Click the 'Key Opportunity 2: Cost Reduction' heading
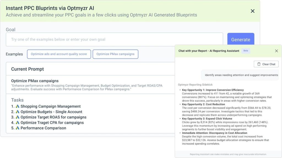The image size is (282, 158). [x=204, y=104]
